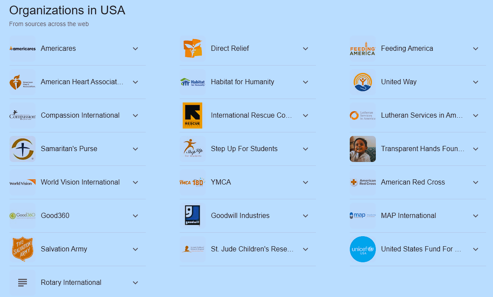The width and height of the screenshot is (493, 297).
Task: Expand the YMCA entry chevron
Action: point(306,182)
